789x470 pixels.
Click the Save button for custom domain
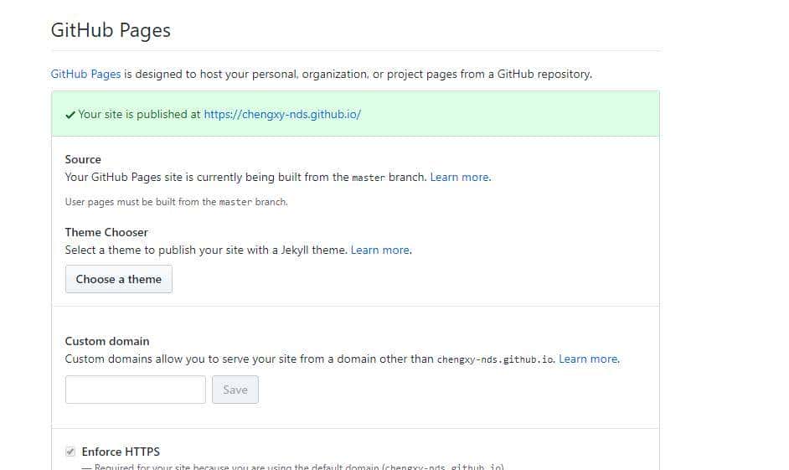pos(235,390)
